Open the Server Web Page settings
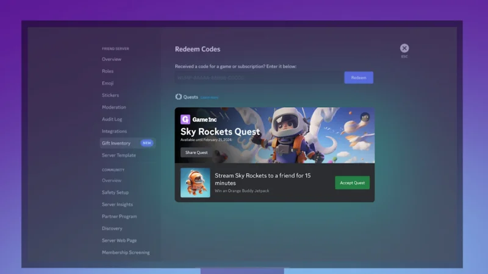488x274 pixels. tap(119, 241)
